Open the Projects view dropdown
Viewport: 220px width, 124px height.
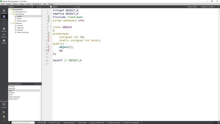tap(30, 7)
